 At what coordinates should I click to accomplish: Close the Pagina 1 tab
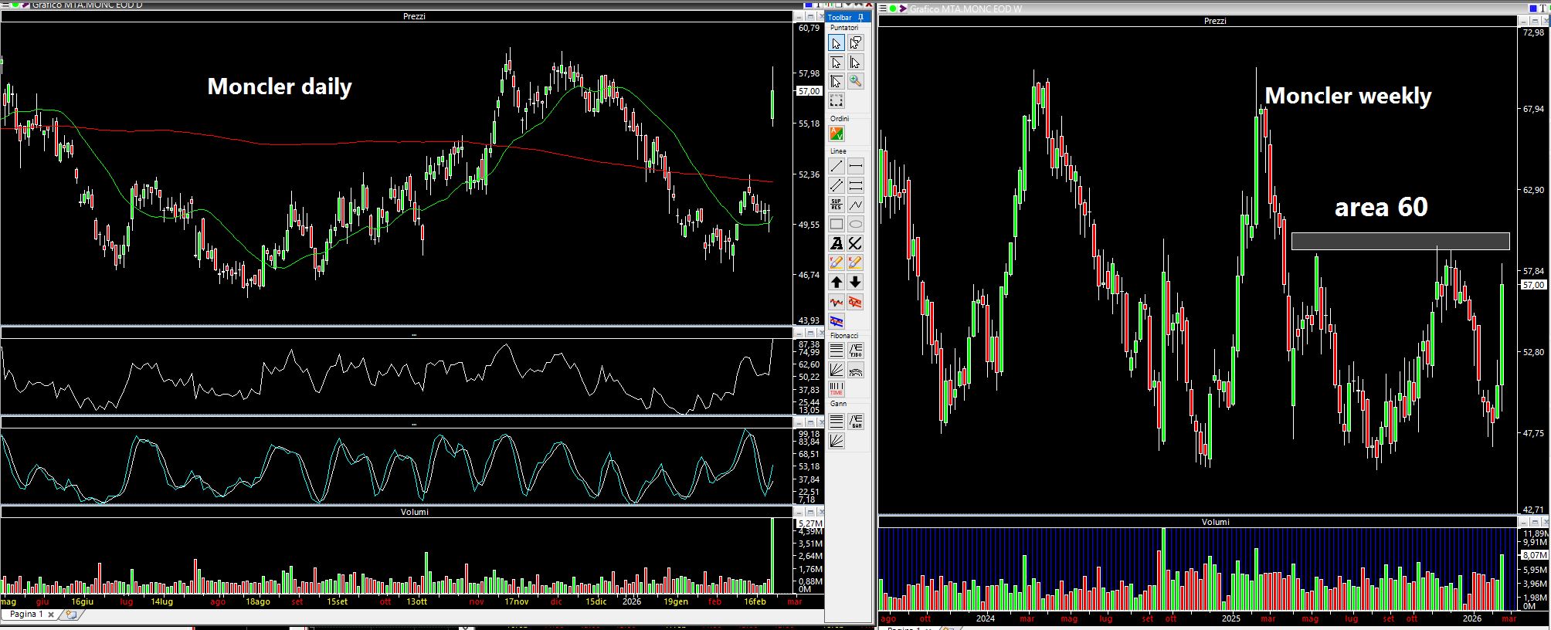(x=51, y=615)
